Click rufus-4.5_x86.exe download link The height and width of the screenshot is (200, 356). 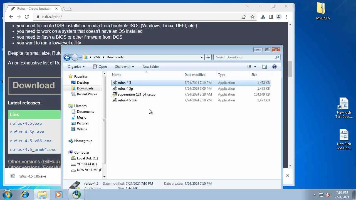tap(31, 141)
